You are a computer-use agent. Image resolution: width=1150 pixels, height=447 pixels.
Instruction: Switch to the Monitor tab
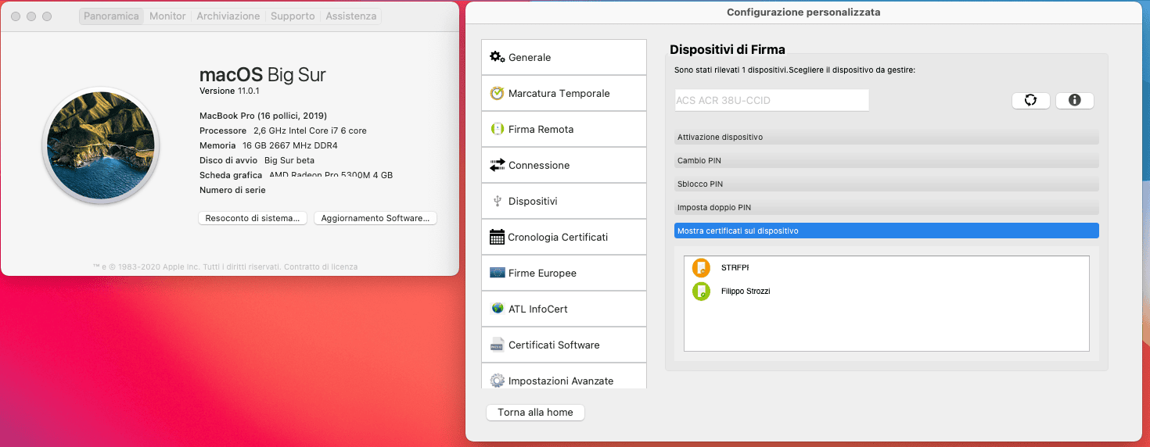click(167, 16)
